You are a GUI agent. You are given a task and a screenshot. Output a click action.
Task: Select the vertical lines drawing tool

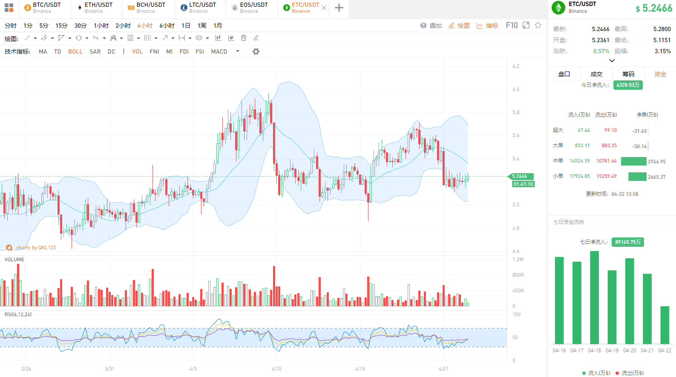tap(147, 38)
